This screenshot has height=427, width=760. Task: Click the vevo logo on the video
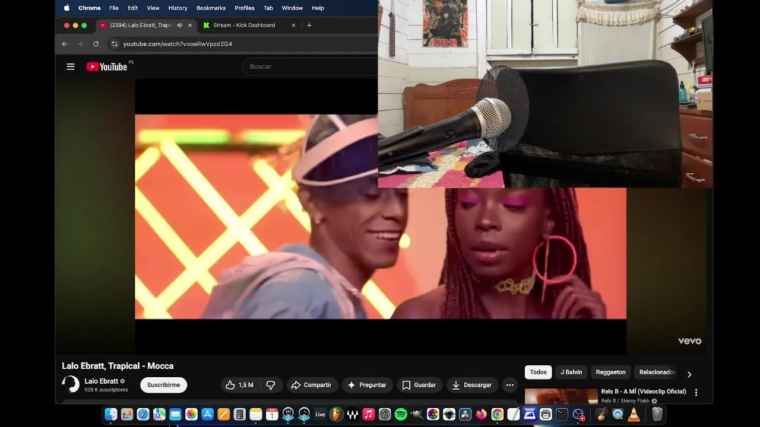(x=690, y=341)
